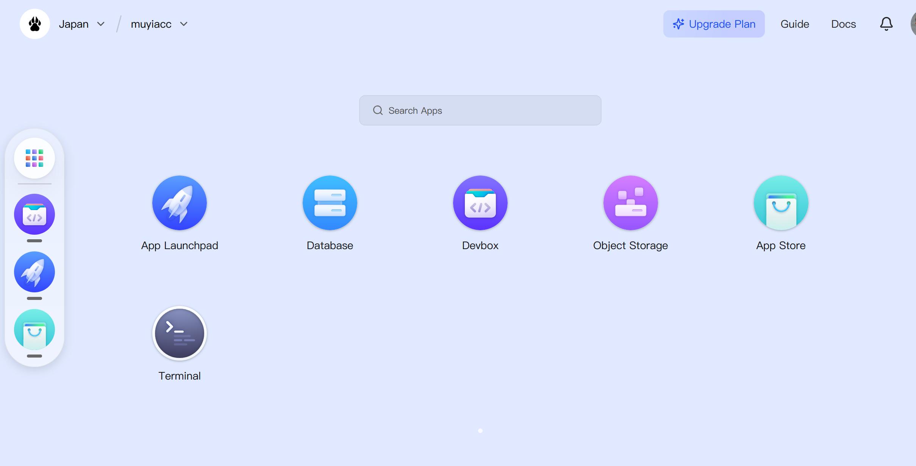
Task: Select App Store bag in side dock
Action: pos(34,329)
